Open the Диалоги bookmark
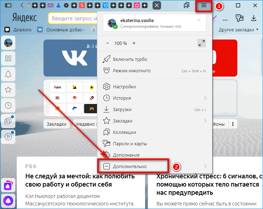Screen dimensions: 263x209 point(18,30)
